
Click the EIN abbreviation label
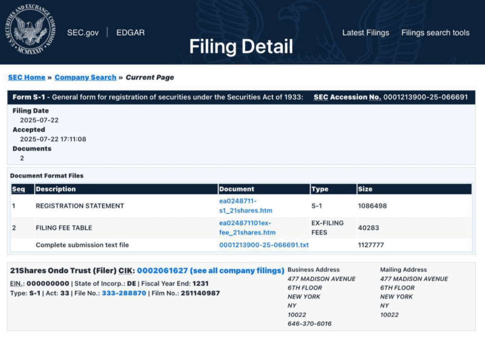pos(17,284)
